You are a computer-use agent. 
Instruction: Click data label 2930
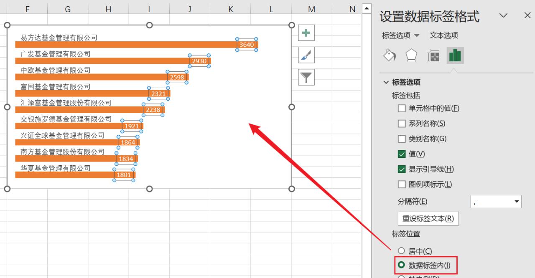199,61
